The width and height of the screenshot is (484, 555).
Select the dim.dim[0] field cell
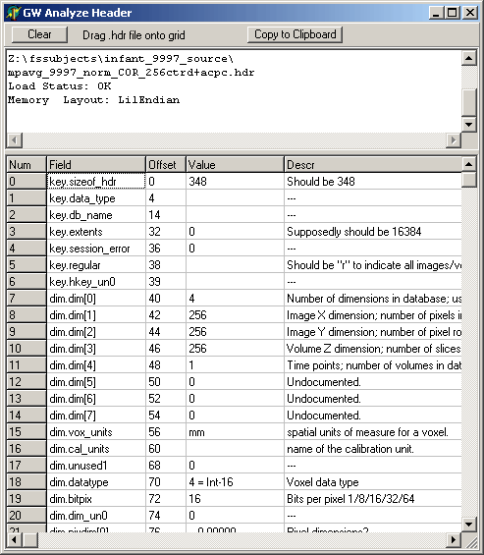pyautogui.click(x=96, y=298)
